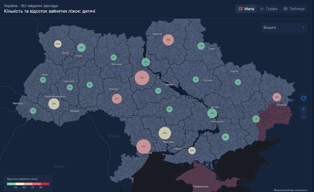Click the map refresh icon
Image resolution: width=314 pixels, height=192 pixels.
(303, 98)
